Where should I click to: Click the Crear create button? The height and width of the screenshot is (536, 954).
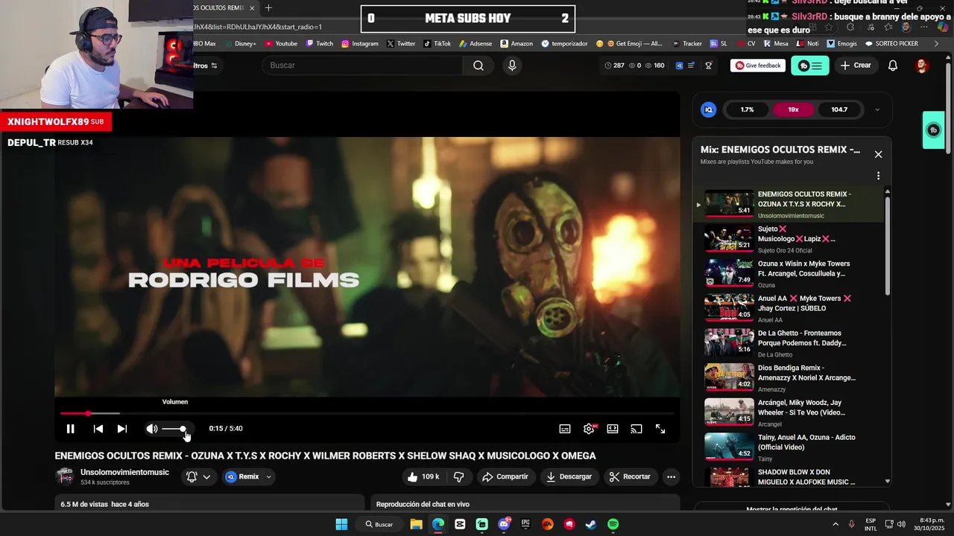[856, 66]
